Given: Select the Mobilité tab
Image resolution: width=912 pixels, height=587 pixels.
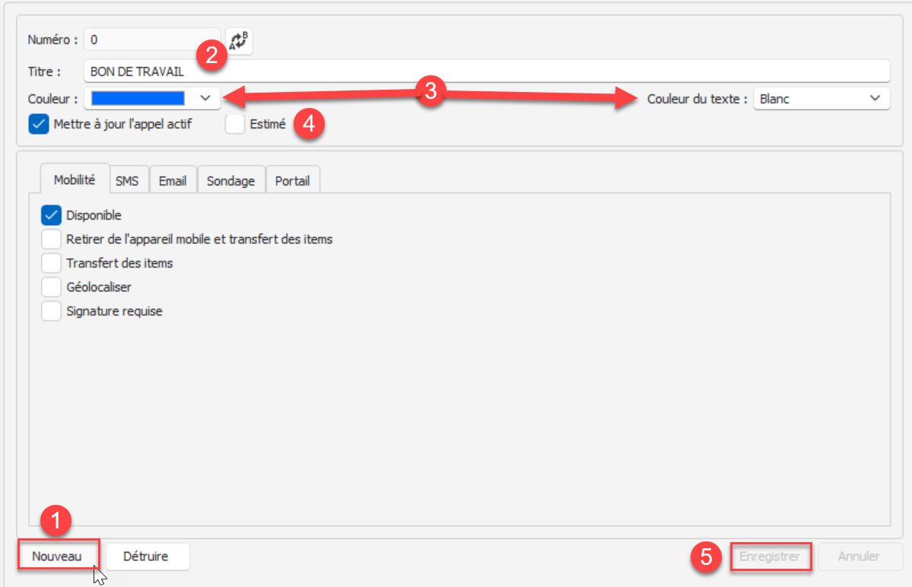Looking at the screenshot, I should (75, 180).
